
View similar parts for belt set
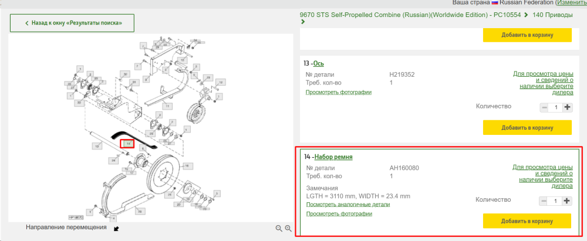348,205
